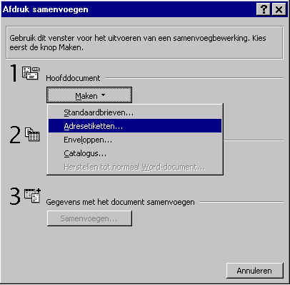Click the Gegevens met het document samenvoegen label
Image resolution: width=290 pixels, height=285 pixels.
tap(120, 202)
